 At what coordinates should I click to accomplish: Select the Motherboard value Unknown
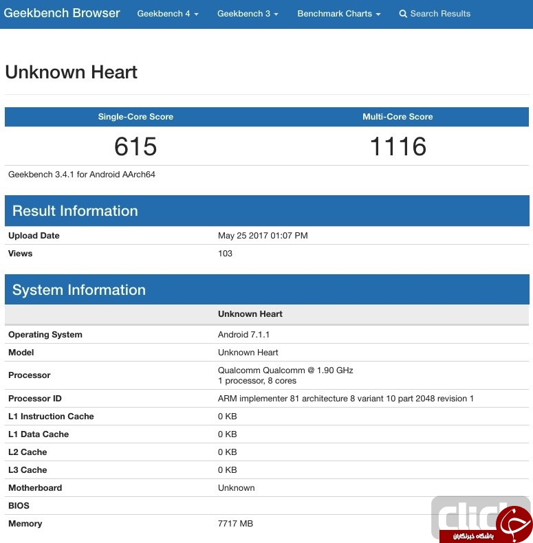236,488
